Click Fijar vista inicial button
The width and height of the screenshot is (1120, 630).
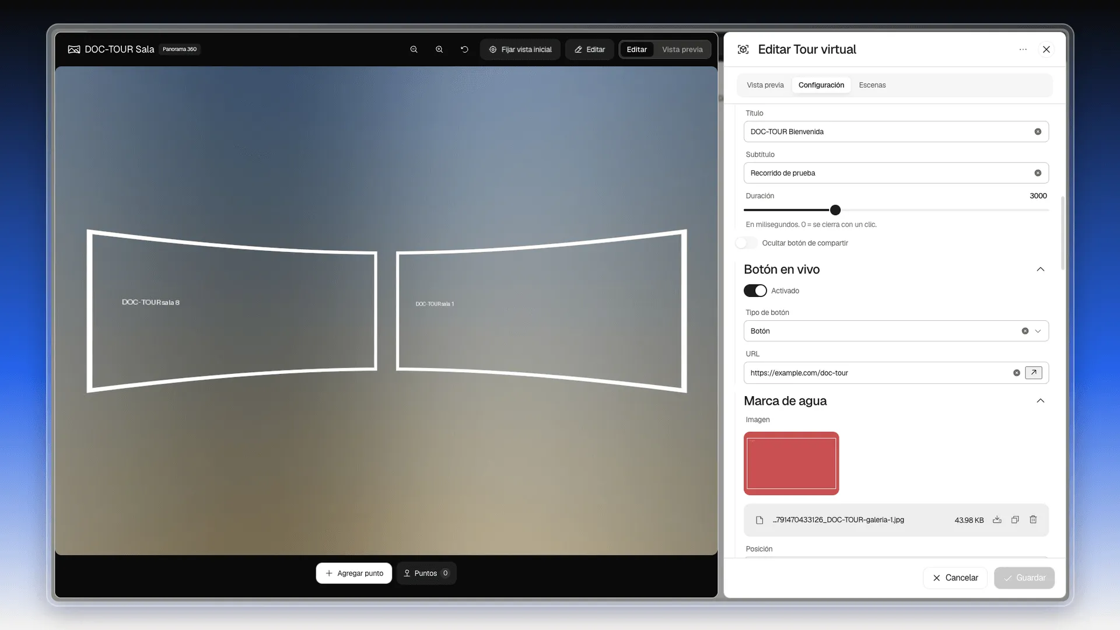point(520,50)
